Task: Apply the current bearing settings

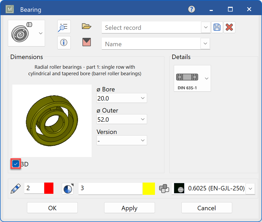Action: [129, 208]
